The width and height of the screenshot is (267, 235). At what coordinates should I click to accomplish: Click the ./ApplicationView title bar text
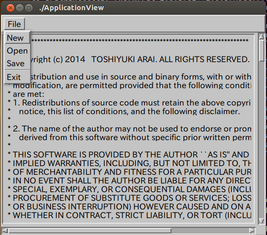[71, 8]
